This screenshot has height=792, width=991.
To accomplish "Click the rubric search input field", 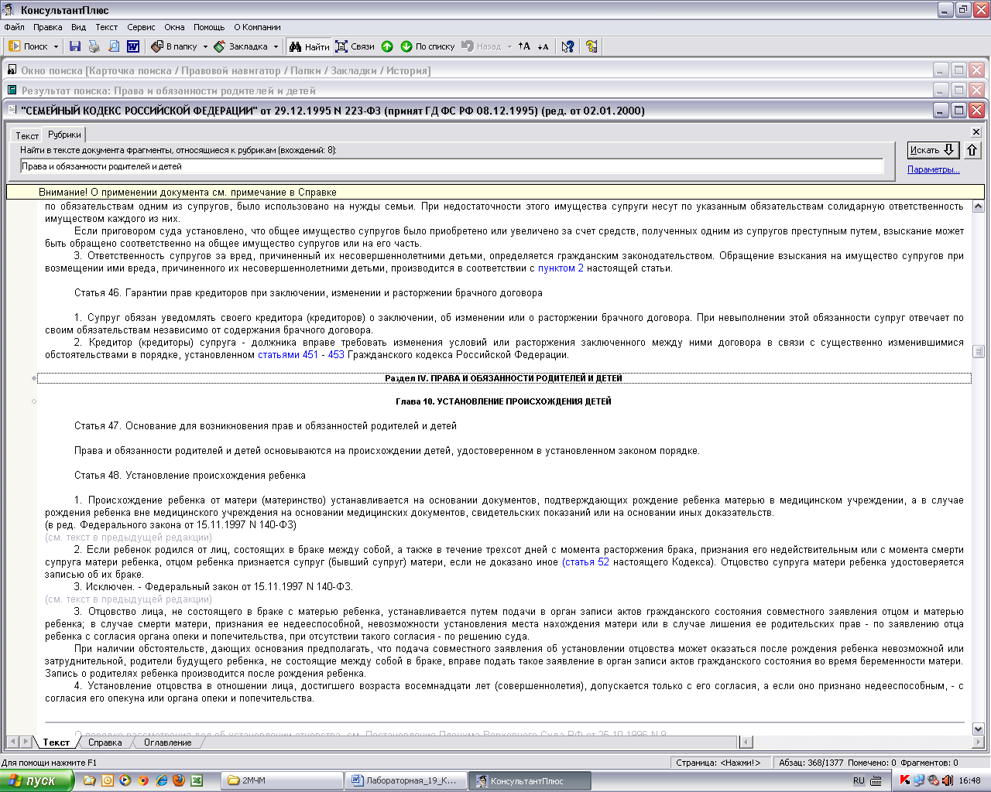I will 451,166.
